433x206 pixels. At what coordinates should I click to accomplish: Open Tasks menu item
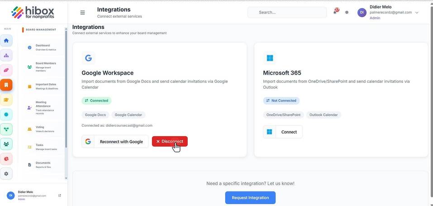(x=43, y=147)
